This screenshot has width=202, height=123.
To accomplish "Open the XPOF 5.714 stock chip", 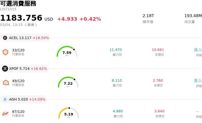I will coord(25,69).
